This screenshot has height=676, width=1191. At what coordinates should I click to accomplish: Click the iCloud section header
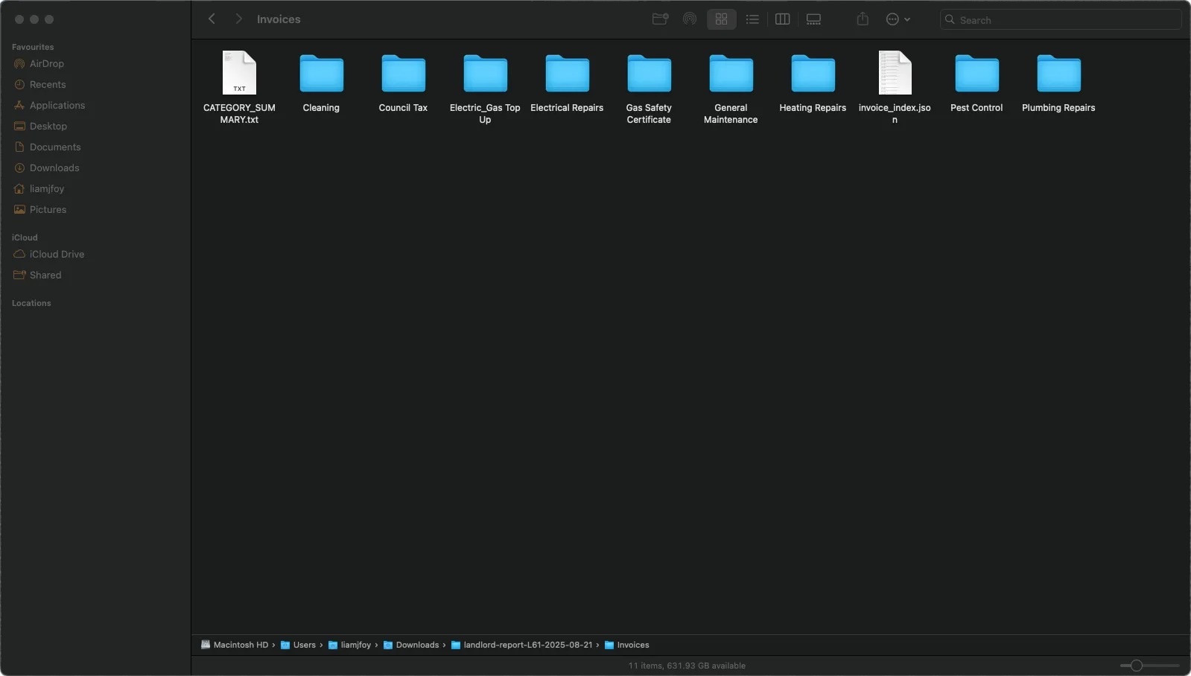click(x=25, y=237)
